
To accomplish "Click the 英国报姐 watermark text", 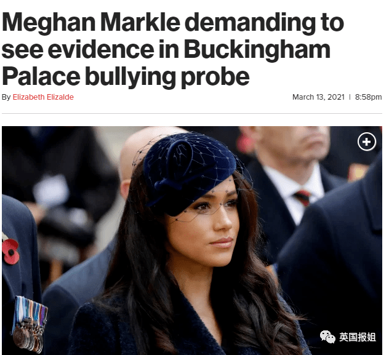I will coord(357,337).
